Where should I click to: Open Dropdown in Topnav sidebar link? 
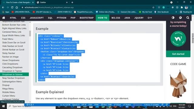point(12,71)
